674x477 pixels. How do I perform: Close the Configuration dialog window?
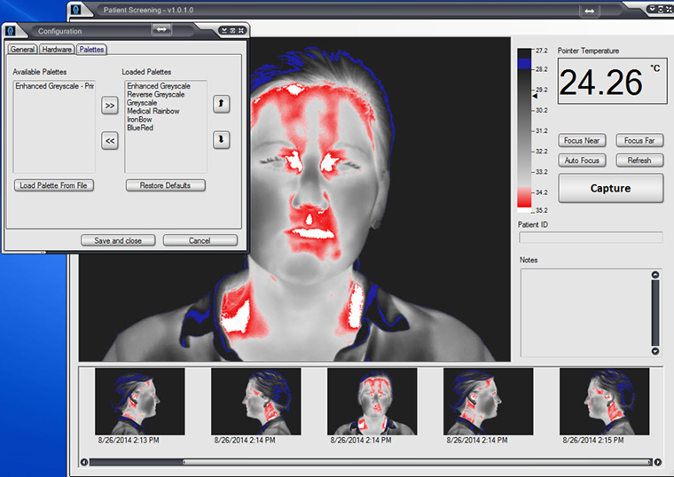241,30
